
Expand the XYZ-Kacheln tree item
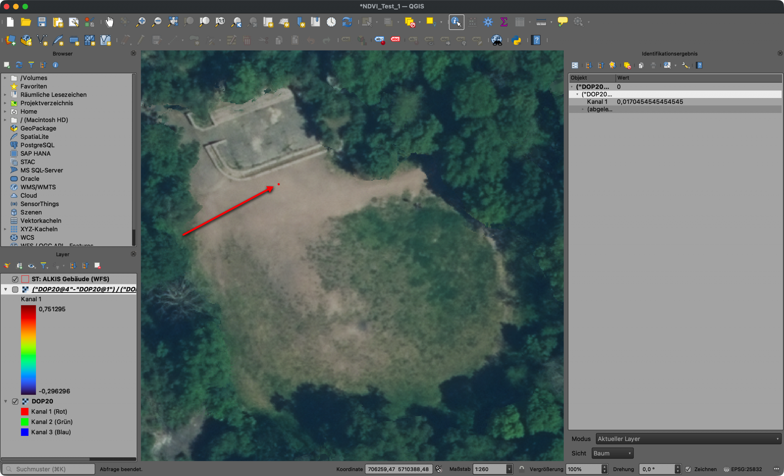point(5,229)
